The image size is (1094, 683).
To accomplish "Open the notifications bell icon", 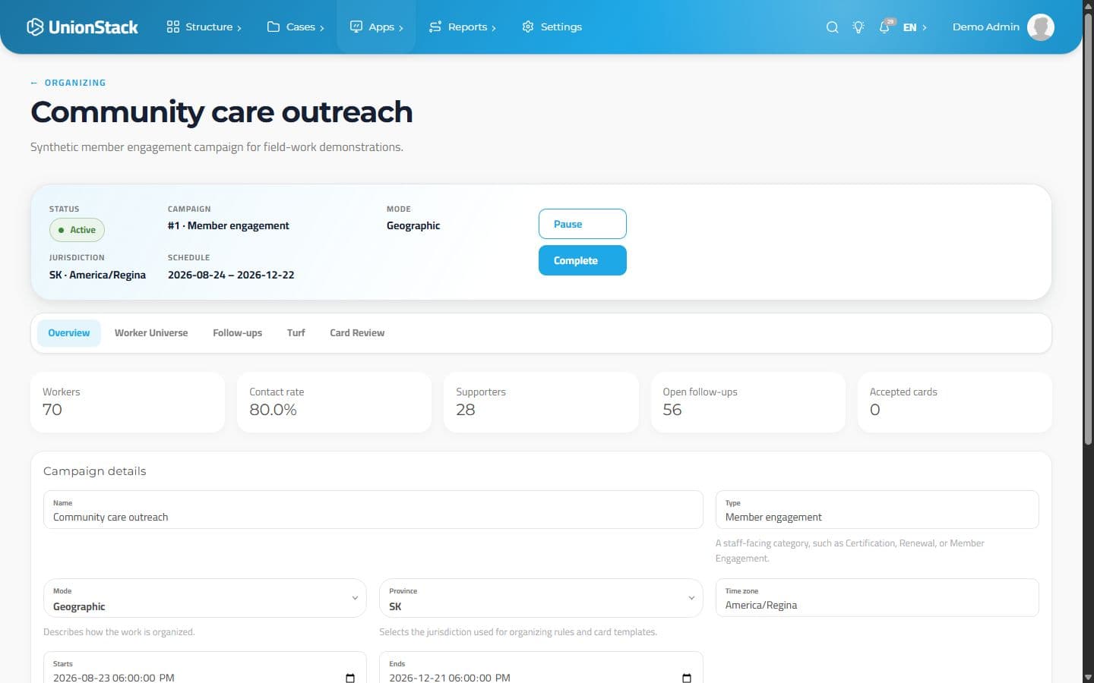I will [884, 27].
